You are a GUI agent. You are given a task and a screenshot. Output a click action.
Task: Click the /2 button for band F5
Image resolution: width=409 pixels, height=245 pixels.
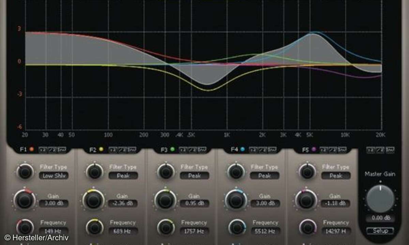tap(333, 150)
